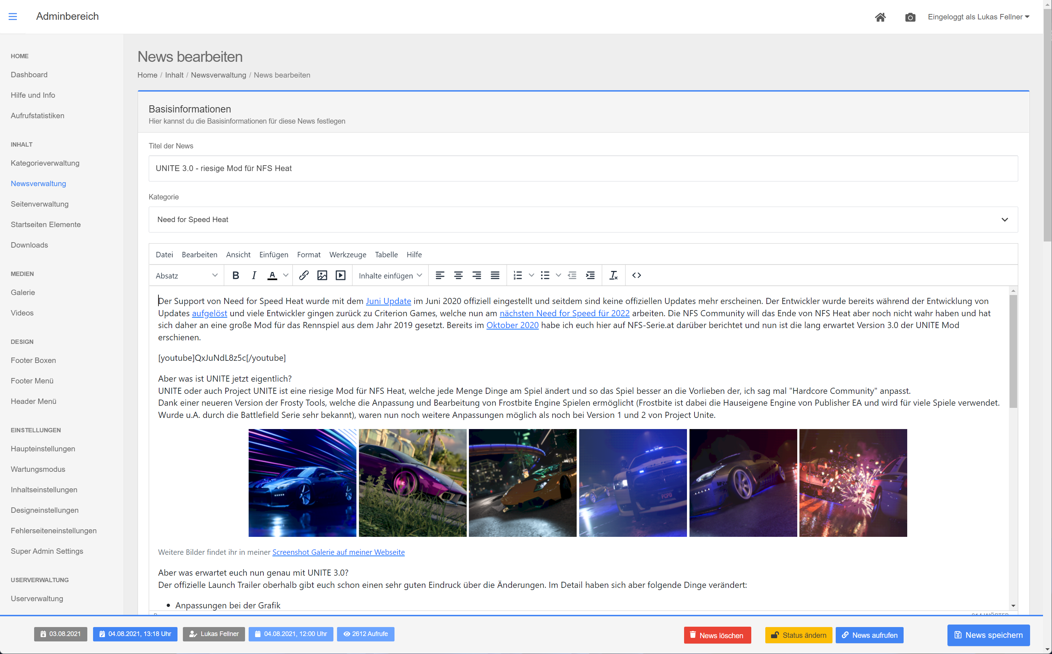Open the Juni Update link
This screenshot has height=654, width=1052.
click(388, 301)
